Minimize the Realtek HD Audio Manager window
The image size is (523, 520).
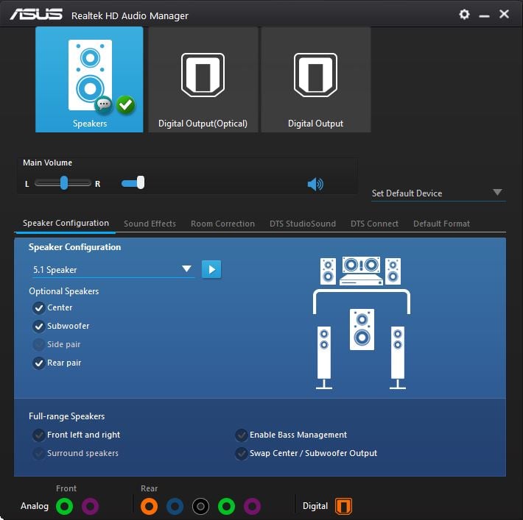[484, 15]
